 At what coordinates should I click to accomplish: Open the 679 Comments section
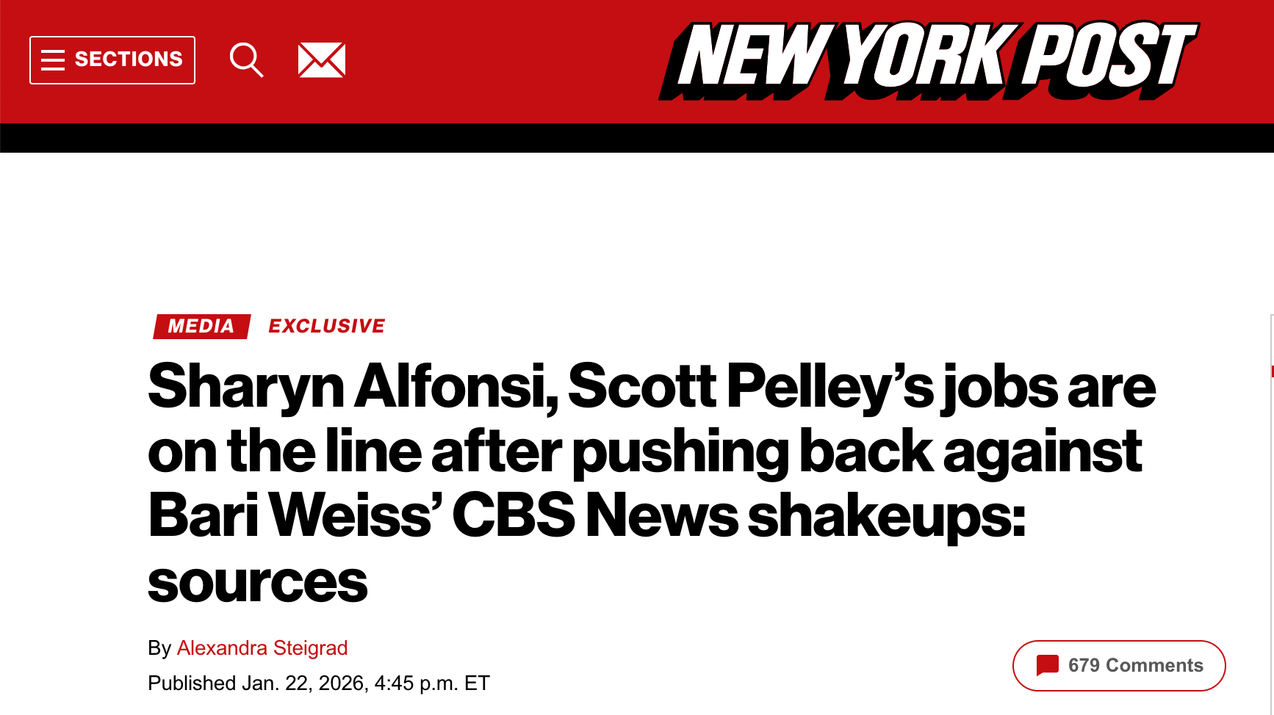[1118, 666]
